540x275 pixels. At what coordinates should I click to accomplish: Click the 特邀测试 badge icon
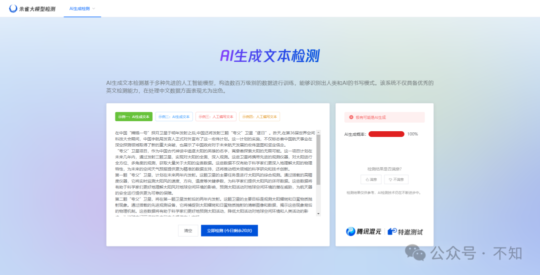pyautogui.click(x=392, y=232)
